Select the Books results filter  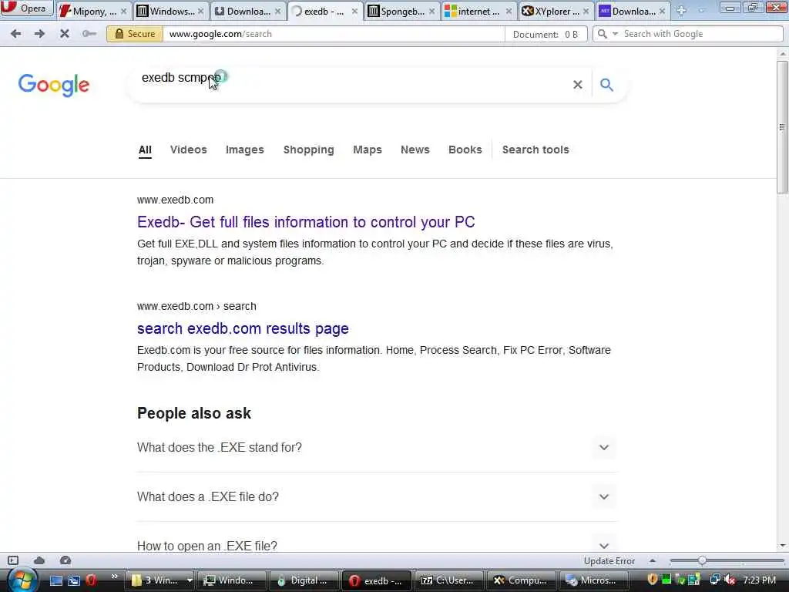click(465, 150)
